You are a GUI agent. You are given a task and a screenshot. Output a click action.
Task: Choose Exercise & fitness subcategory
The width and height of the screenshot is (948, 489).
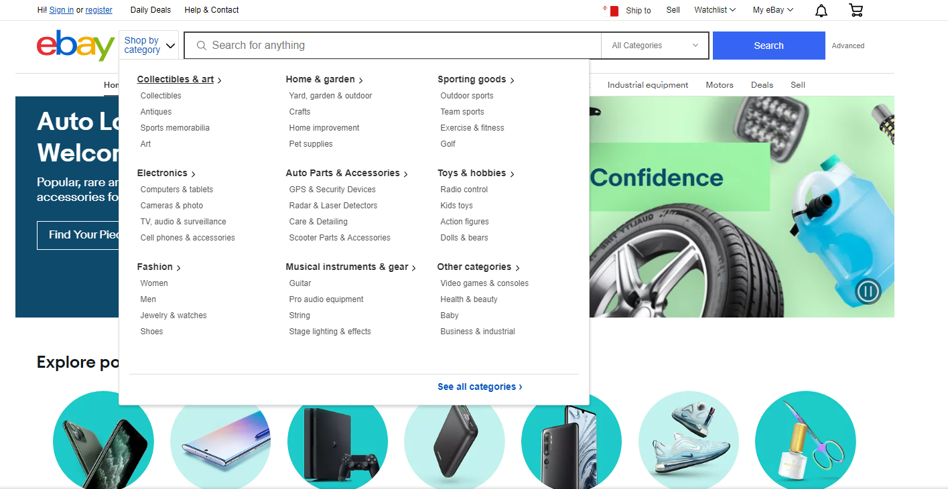click(x=472, y=128)
